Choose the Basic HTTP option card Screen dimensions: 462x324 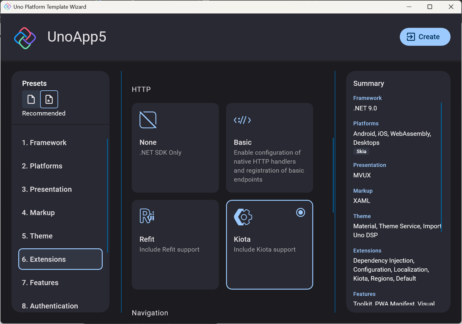click(269, 148)
